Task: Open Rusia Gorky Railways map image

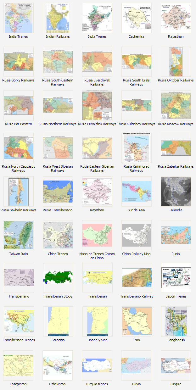Action: point(18,62)
